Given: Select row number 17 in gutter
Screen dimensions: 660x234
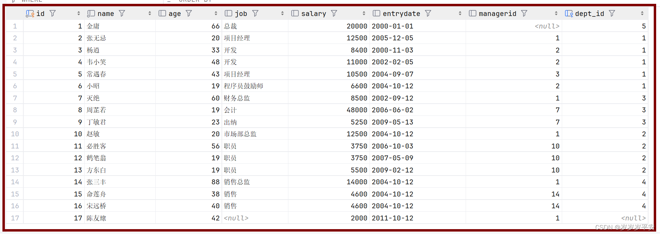Looking at the screenshot, I should click(15, 218).
